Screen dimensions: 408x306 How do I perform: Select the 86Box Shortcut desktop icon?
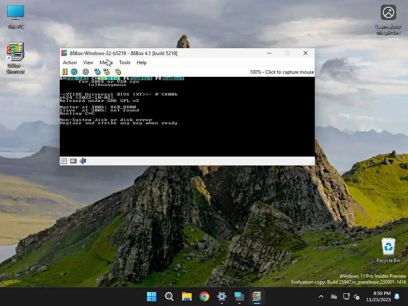16,58
